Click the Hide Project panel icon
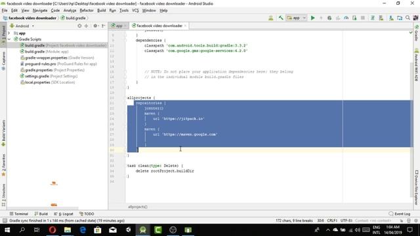 pos(104,26)
